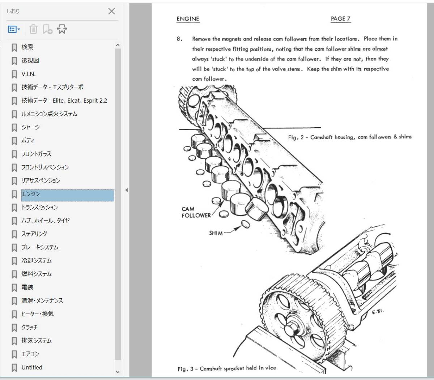Open the ヒーター・換気 bookmark
This screenshot has width=434, height=380.
click(x=37, y=314)
